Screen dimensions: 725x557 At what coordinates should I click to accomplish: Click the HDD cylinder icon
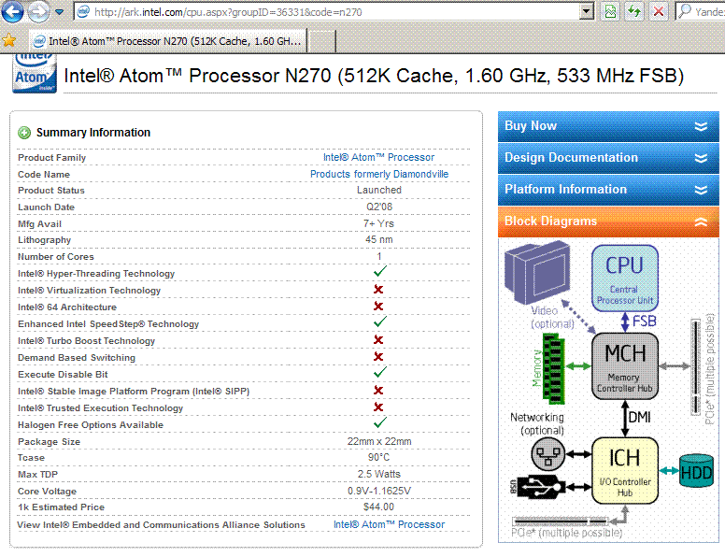point(696,471)
